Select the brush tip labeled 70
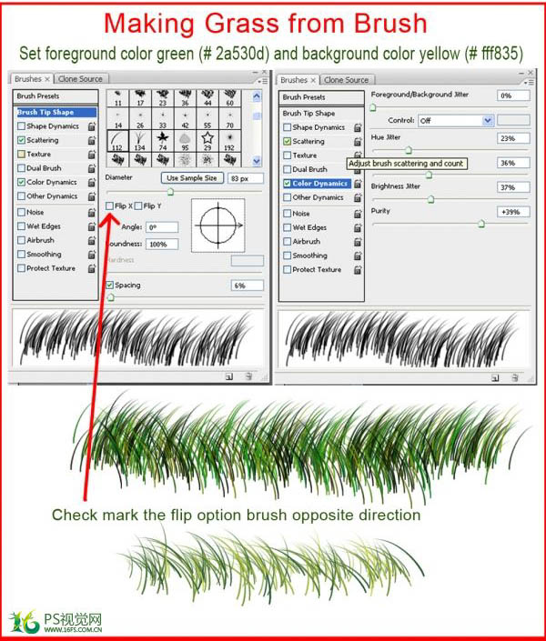The height and width of the screenshot is (641, 546). (229, 118)
